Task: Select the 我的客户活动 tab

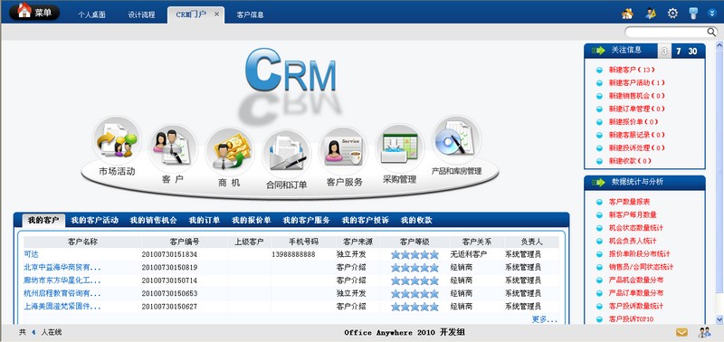Action: pos(95,220)
